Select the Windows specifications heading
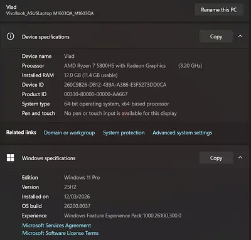Viewport: 251px width, 240px height. (x=48, y=158)
